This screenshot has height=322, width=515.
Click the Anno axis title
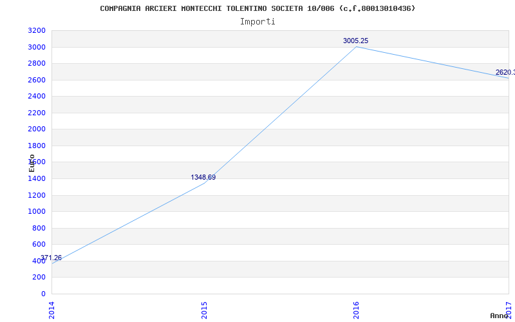pyautogui.click(x=499, y=316)
